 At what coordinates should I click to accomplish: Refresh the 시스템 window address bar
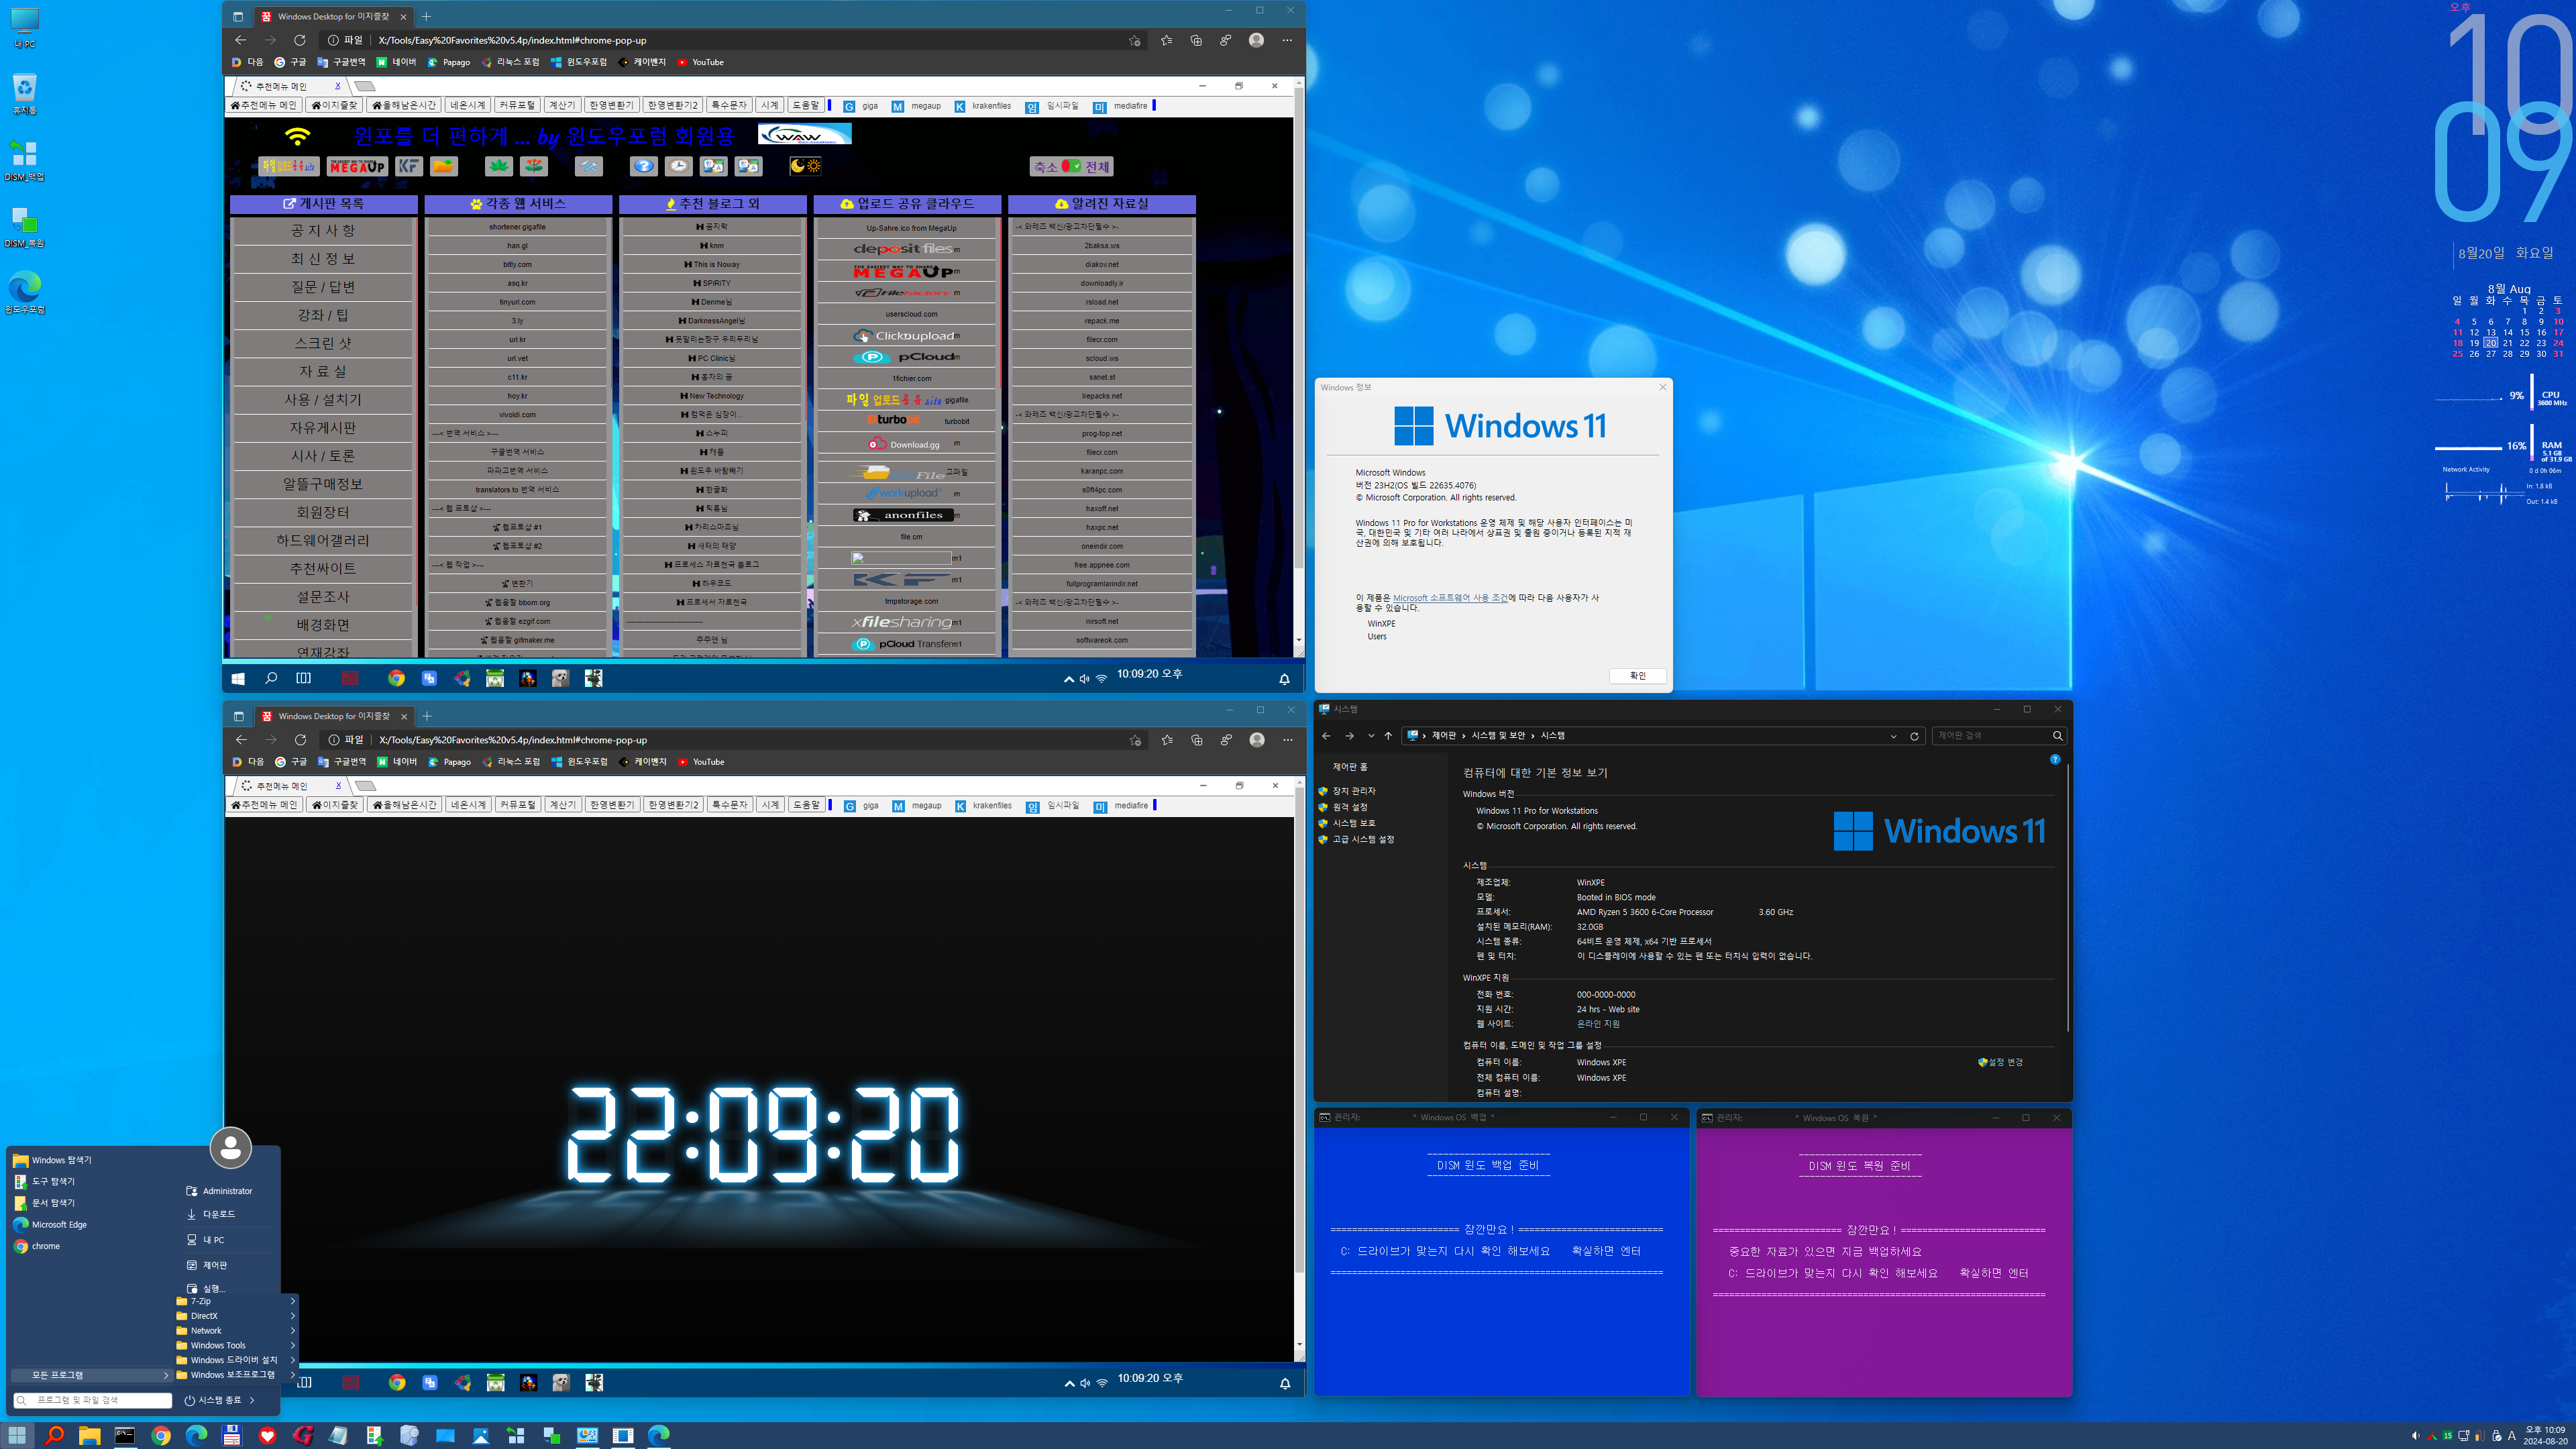[1914, 736]
